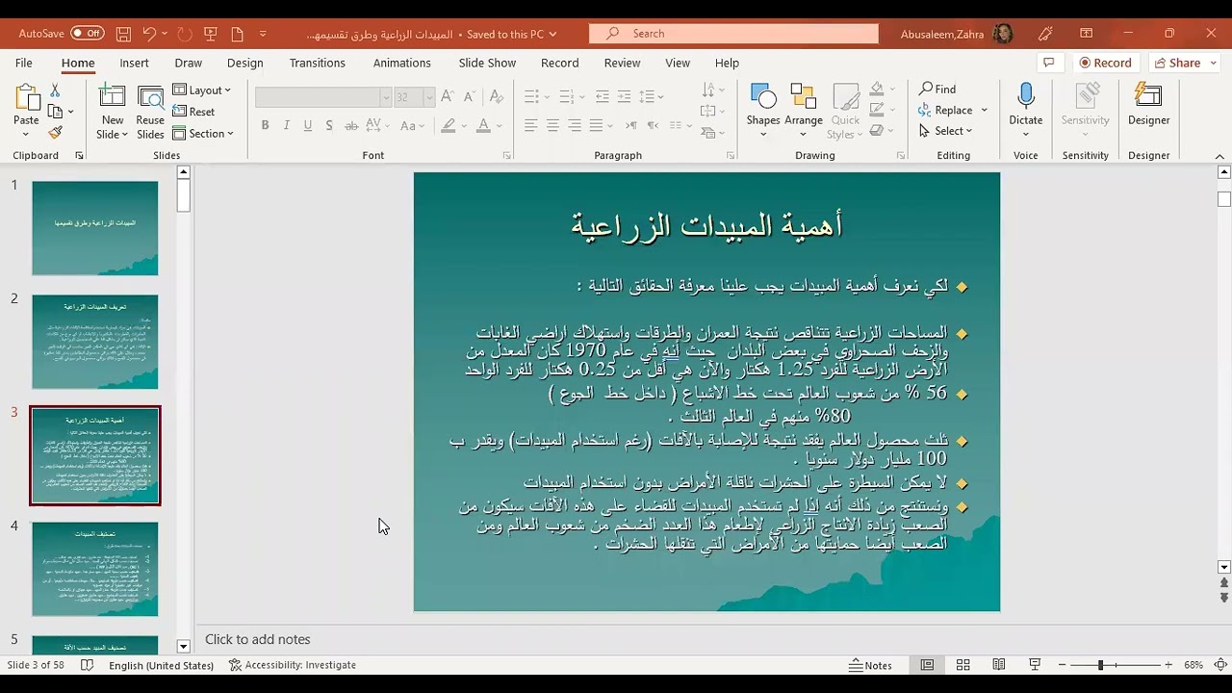Screen dimensions: 1232x693
Task: Open the Section dropdown
Action: [203, 134]
